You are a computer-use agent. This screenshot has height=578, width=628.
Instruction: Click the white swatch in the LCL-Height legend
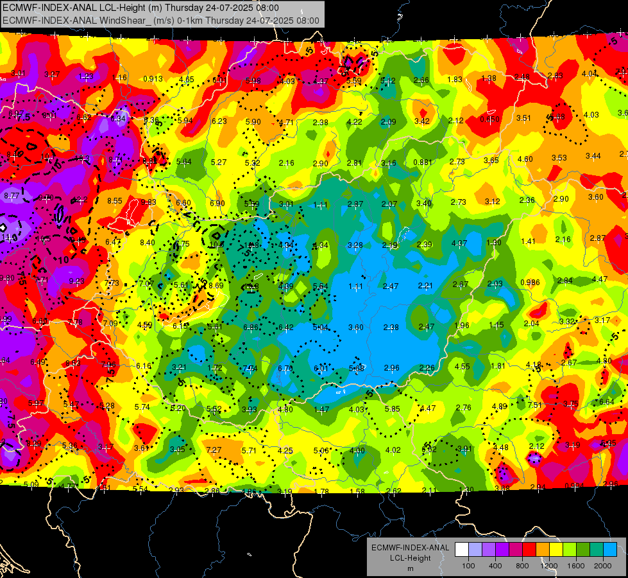(462, 550)
